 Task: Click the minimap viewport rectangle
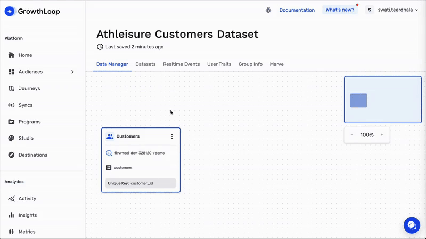point(358,100)
